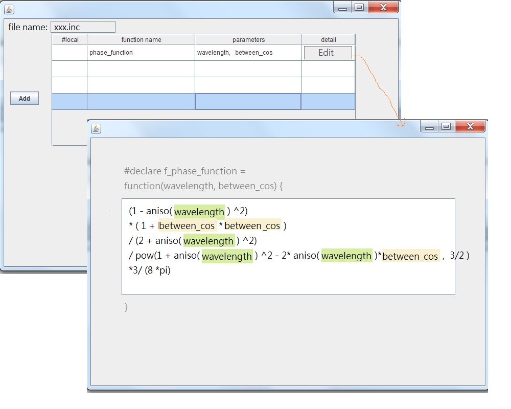This screenshot has height=409, width=511.
Task: Click the file name field containing xxx.inc
Action: [x=83, y=27]
